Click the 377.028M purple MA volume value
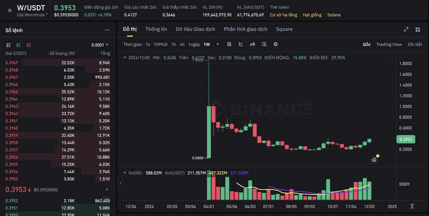 point(239,173)
